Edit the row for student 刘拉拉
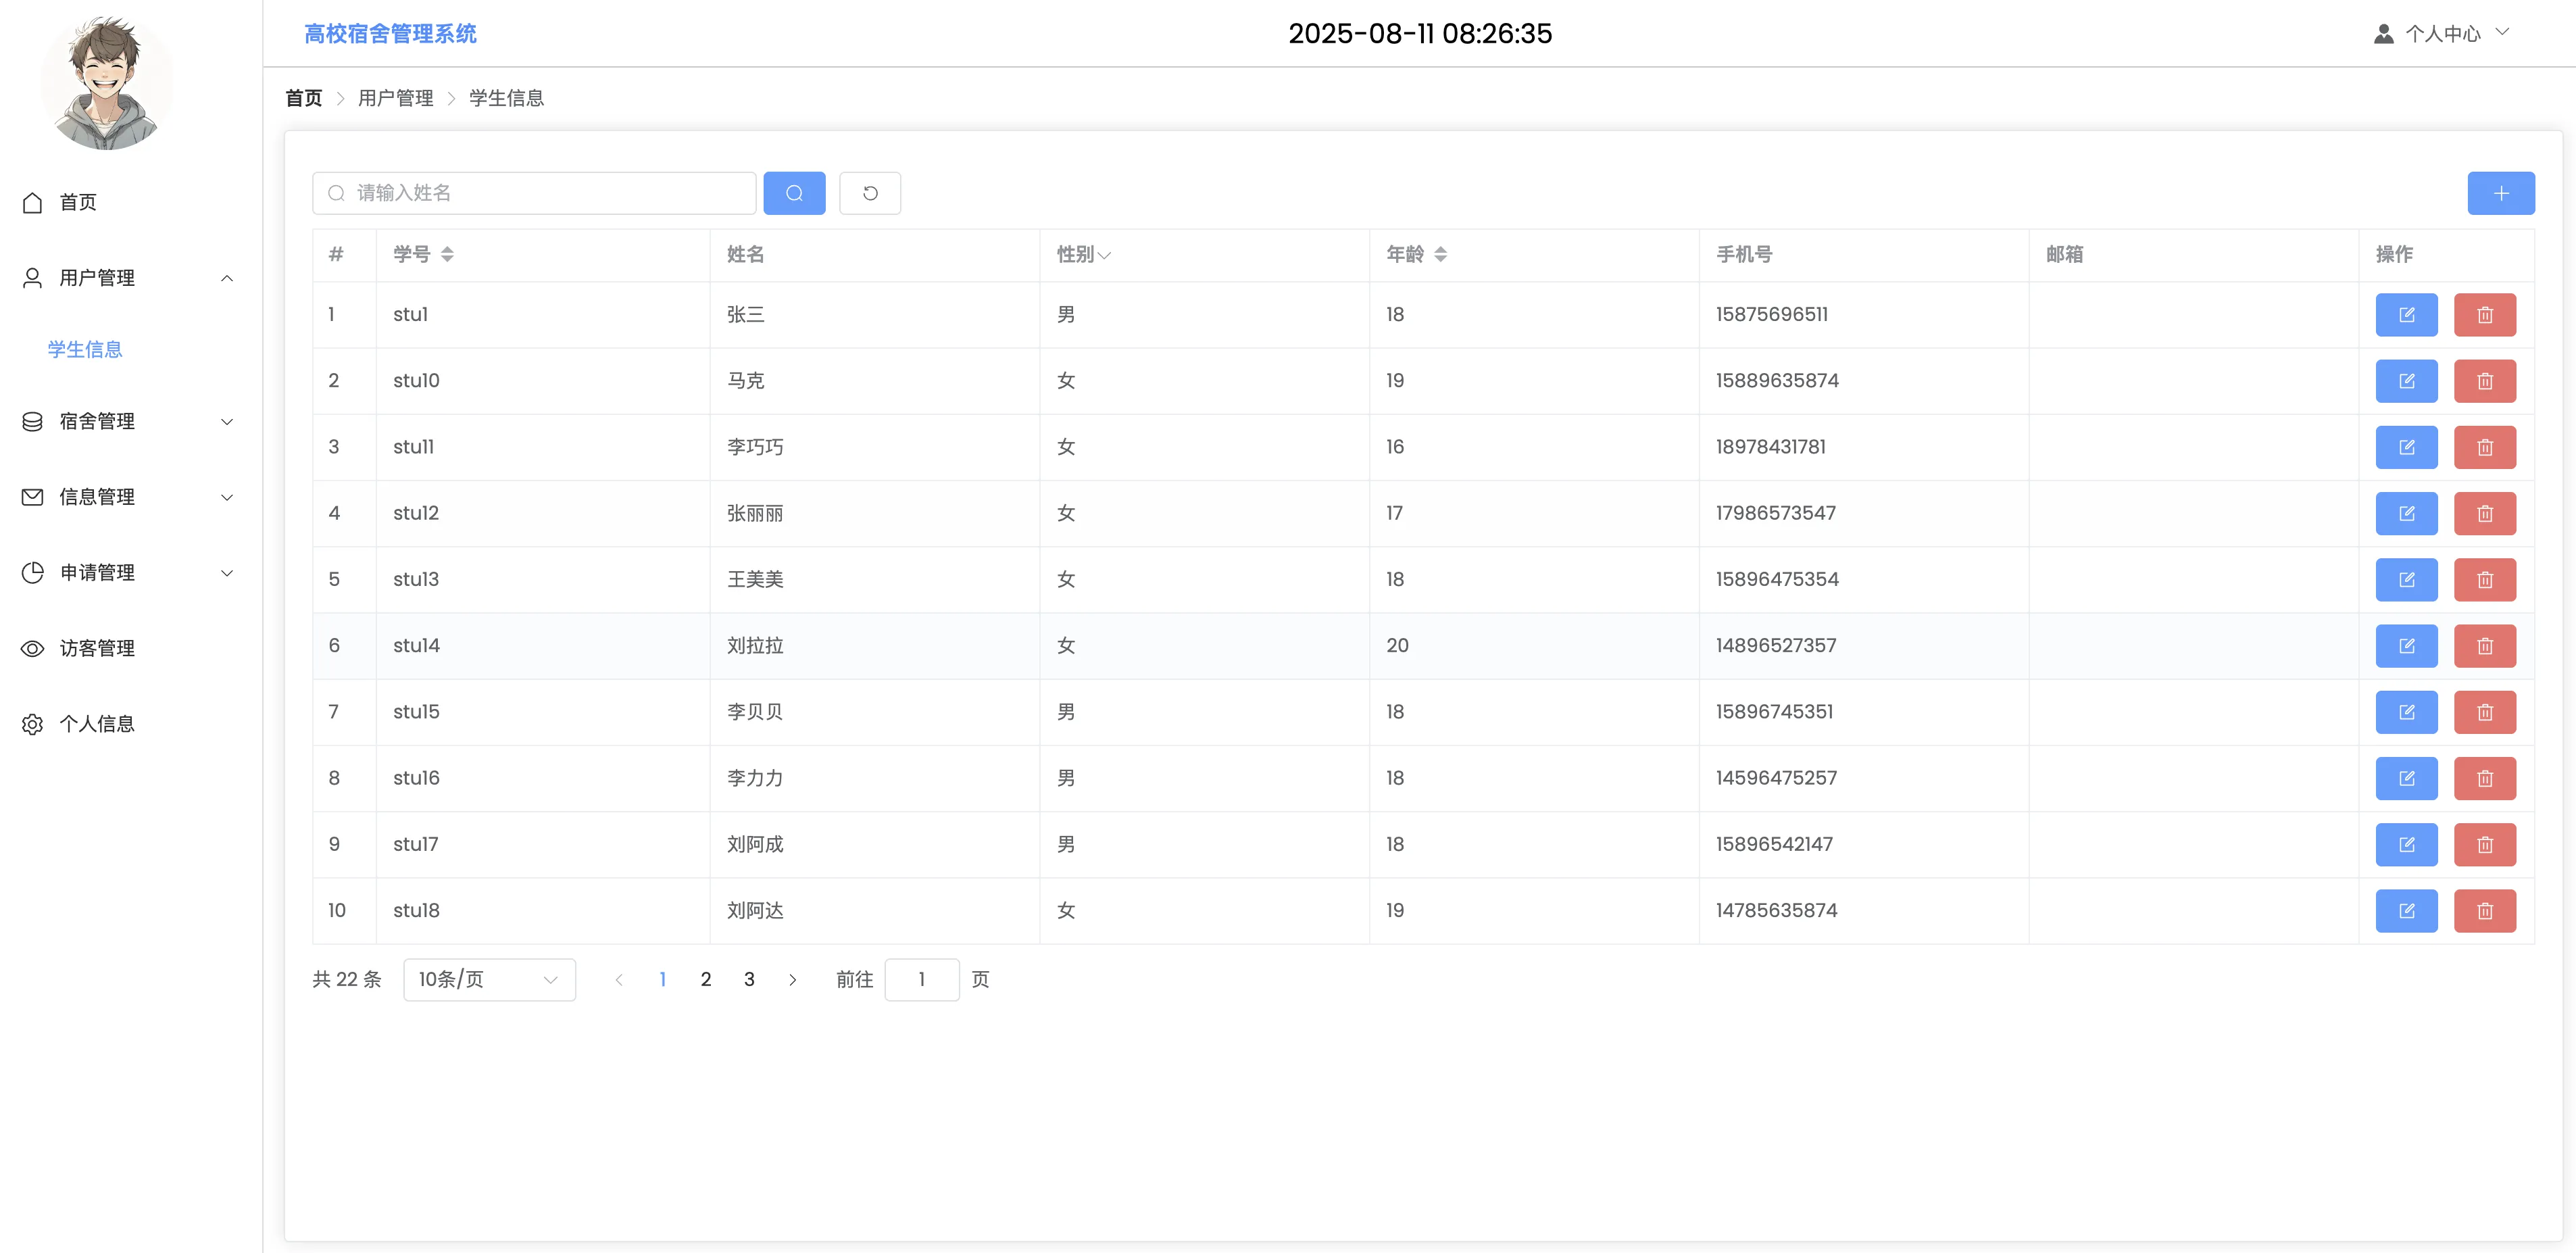This screenshot has width=2576, height=1253. (2406, 646)
